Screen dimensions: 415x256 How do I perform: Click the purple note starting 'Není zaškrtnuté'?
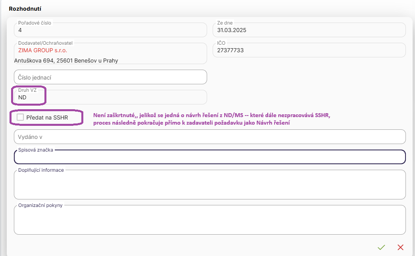(x=211, y=115)
